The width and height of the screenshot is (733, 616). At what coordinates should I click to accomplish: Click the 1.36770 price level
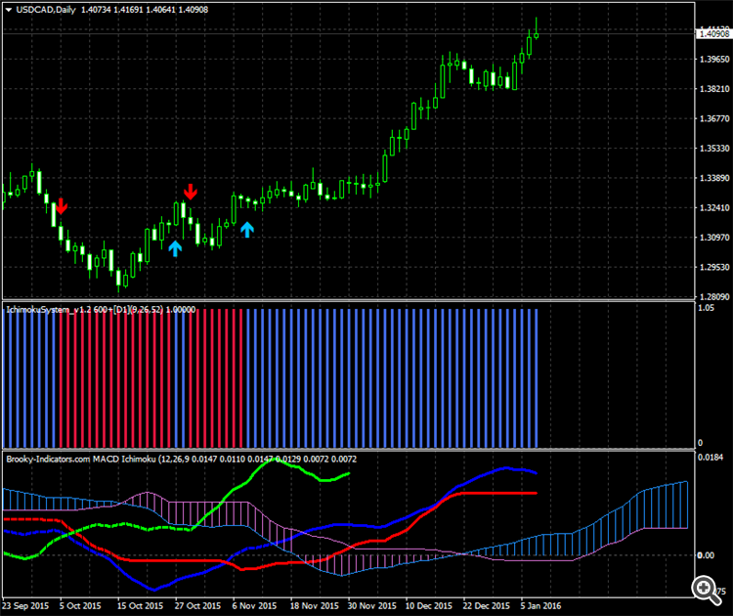coord(714,119)
